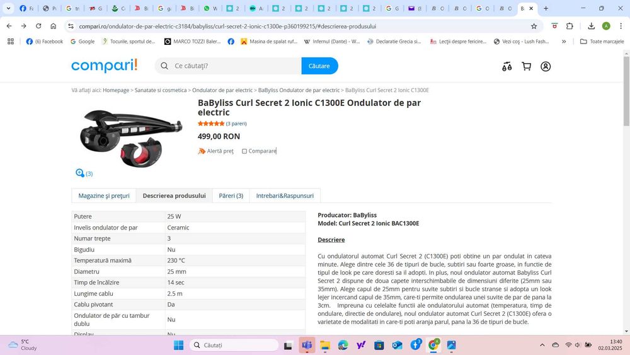
Task: Switch to Magazine și prețuri tab
Action: click(x=104, y=195)
